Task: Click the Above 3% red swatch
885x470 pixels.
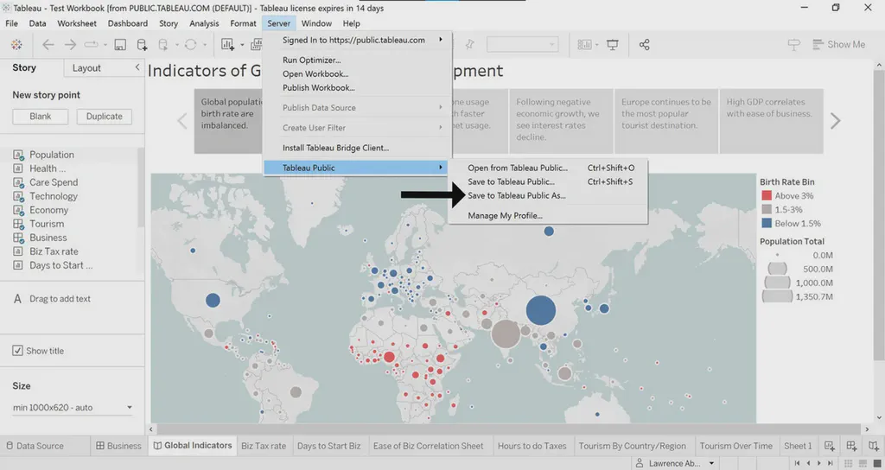Action: [x=767, y=196]
